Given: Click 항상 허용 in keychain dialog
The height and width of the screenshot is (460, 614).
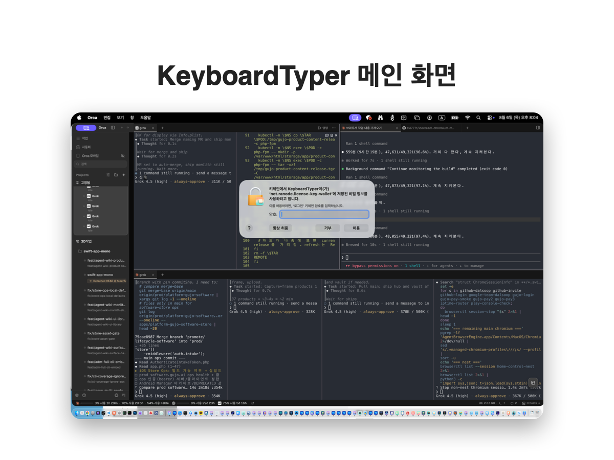Looking at the screenshot, I should coord(280,228).
